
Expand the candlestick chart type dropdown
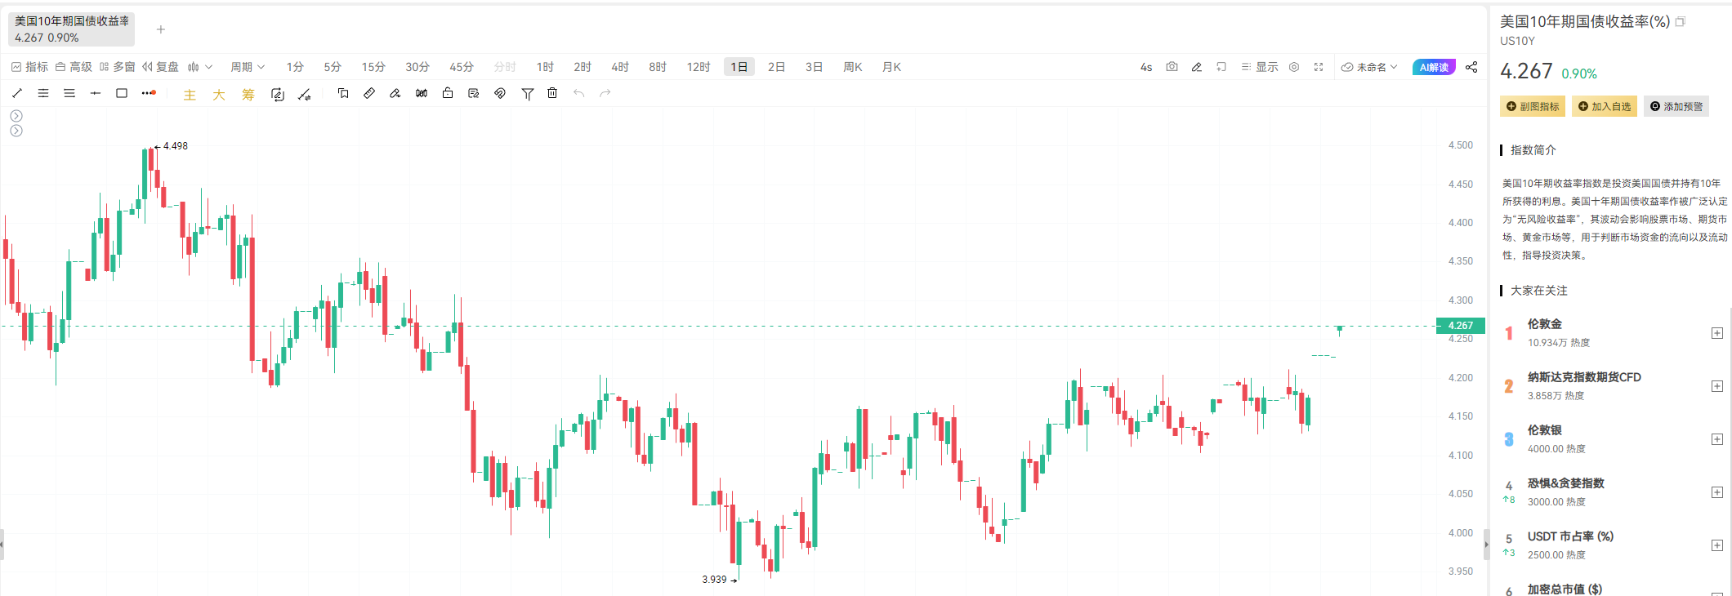click(x=200, y=67)
